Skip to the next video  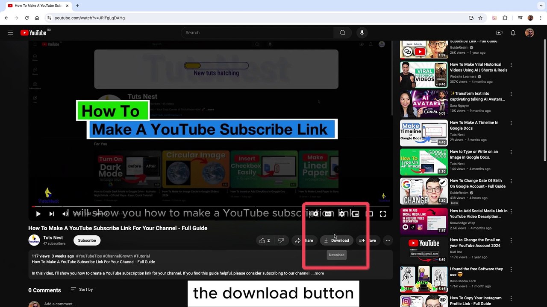point(52,214)
